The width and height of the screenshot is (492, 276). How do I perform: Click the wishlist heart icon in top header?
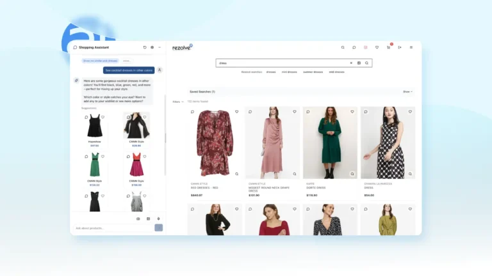coord(377,47)
